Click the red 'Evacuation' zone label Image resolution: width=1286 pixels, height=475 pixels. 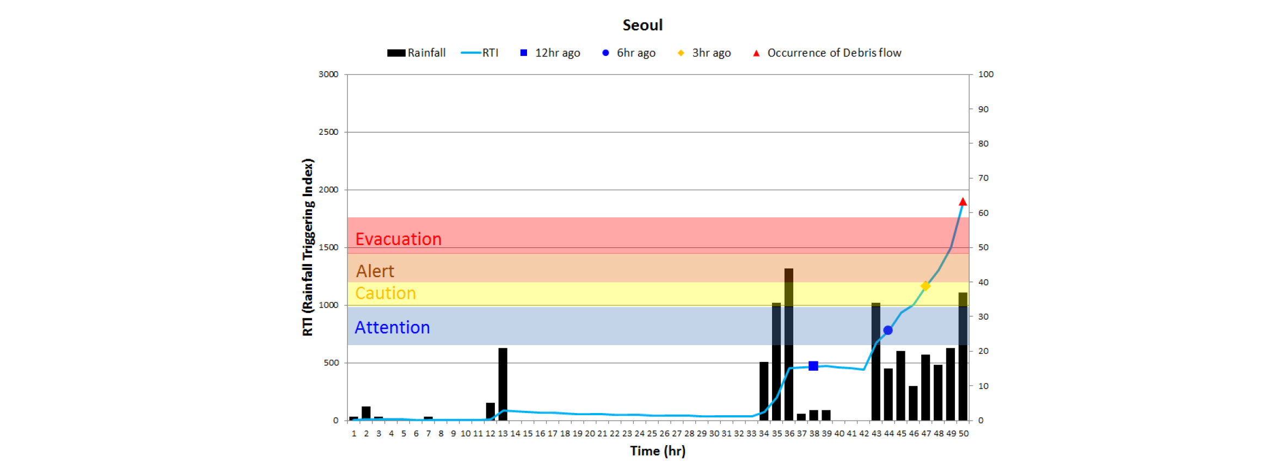(x=398, y=239)
